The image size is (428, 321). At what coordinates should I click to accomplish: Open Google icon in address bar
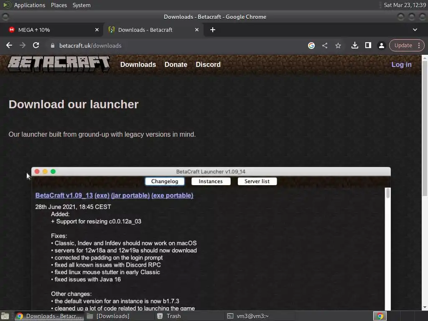[311, 46]
